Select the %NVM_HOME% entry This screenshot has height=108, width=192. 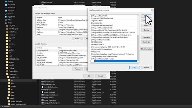click(x=113, y=42)
